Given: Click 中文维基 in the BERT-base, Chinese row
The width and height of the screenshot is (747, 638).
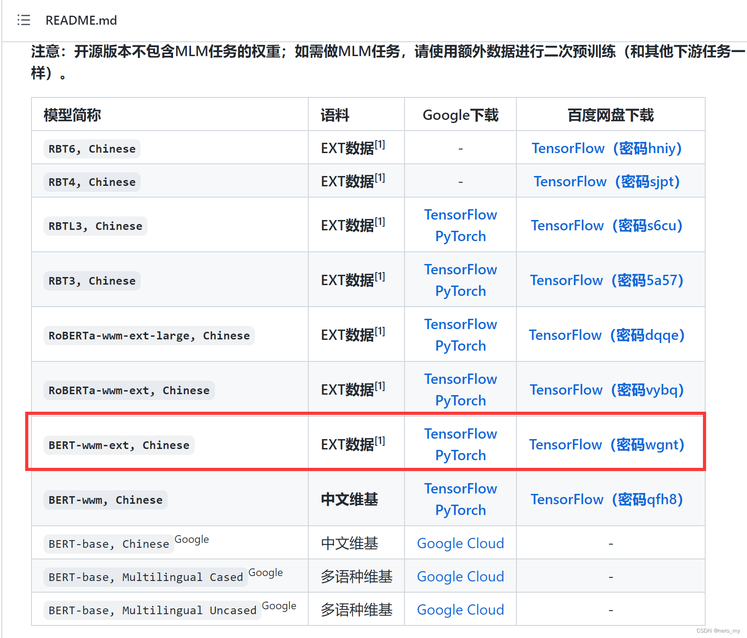Looking at the screenshot, I should pos(350,543).
